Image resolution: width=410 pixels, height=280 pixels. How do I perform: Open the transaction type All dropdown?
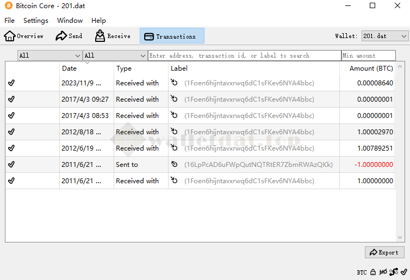click(x=114, y=55)
